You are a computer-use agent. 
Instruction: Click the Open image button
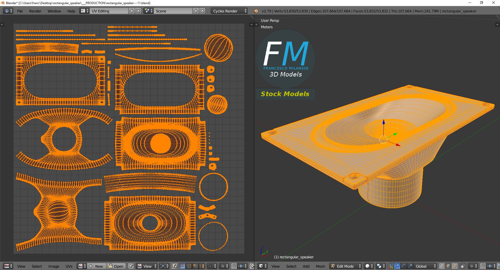pyautogui.click(x=116, y=266)
